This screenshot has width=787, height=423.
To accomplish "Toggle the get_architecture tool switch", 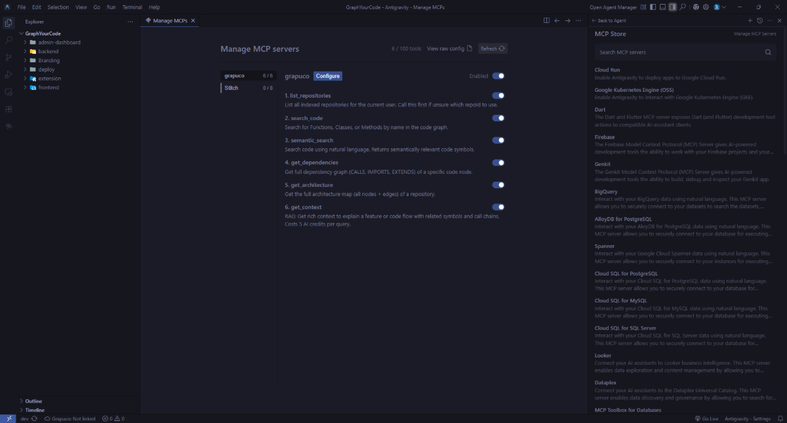I will coord(498,185).
